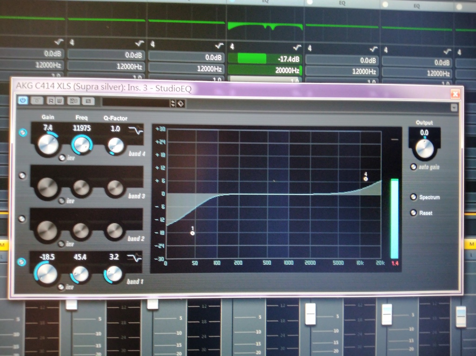Toggle the band 3 enable button
476x356 pixels.
point(22,175)
